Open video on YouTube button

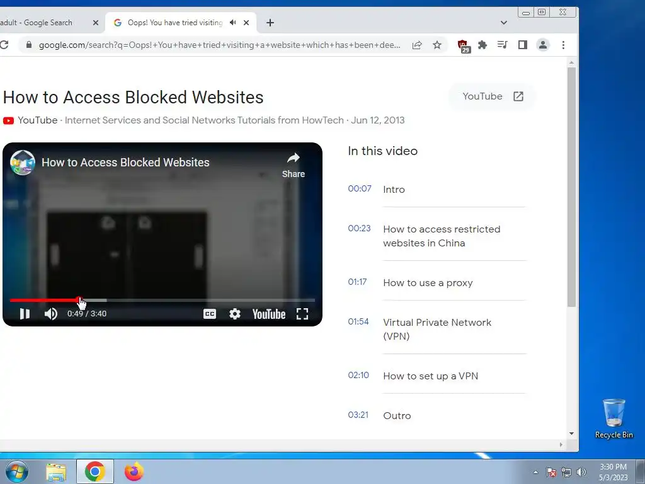point(493,96)
